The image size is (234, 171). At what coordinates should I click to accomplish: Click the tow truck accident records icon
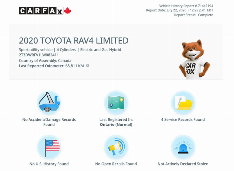click(49, 102)
